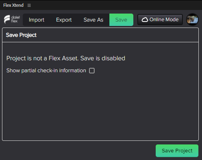Click the cloud icon in Online Mode
The width and height of the screenshot is (202, 160).
click(x=145, y=20)
